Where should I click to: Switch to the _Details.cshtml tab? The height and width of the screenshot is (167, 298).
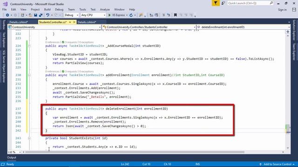[19, 22]
